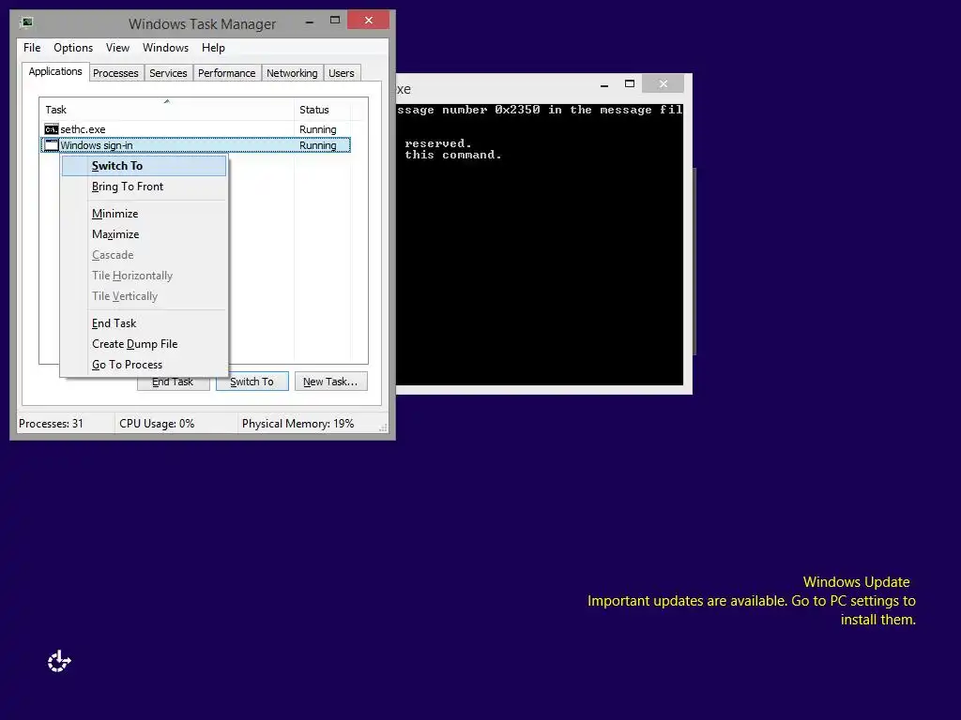Click the important updates available message
961x720 pixels.
click(752, 610)
